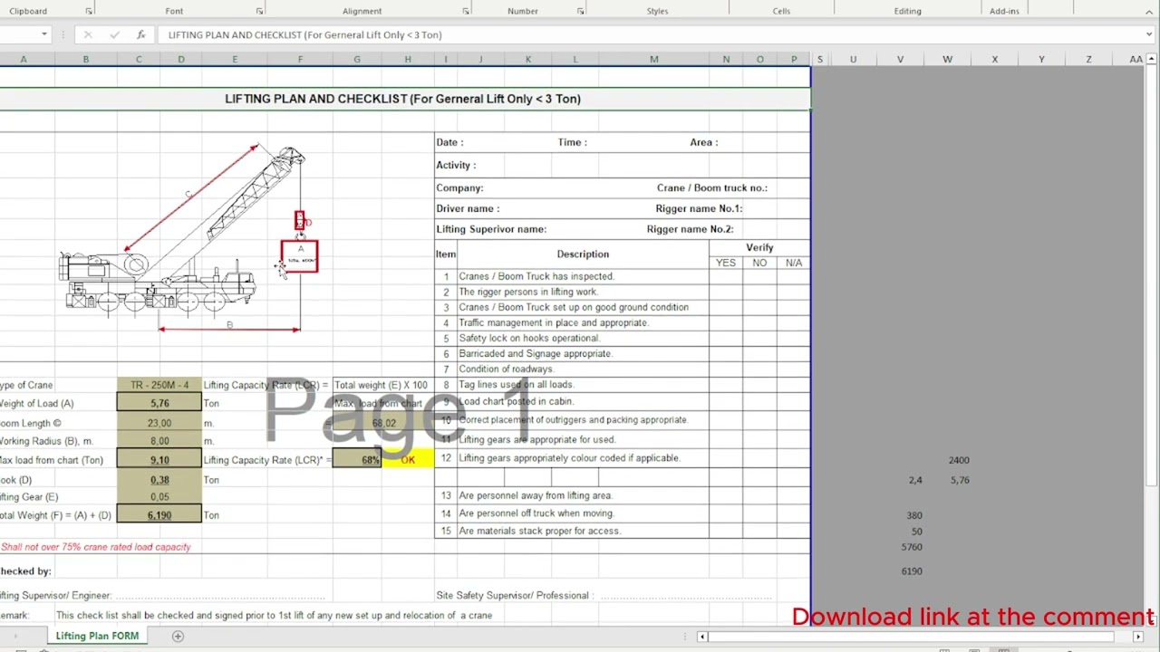Select column W header
This screenshot has width=1160, height=652.
coord(947,59)
